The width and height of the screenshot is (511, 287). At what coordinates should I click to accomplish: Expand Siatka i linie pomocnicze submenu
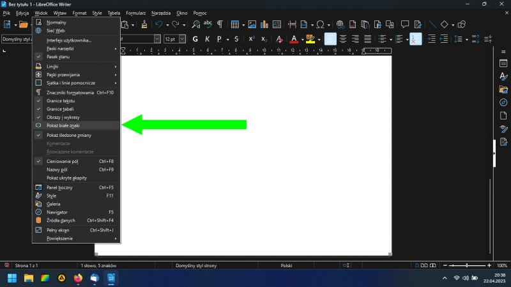tap(76, 83)
